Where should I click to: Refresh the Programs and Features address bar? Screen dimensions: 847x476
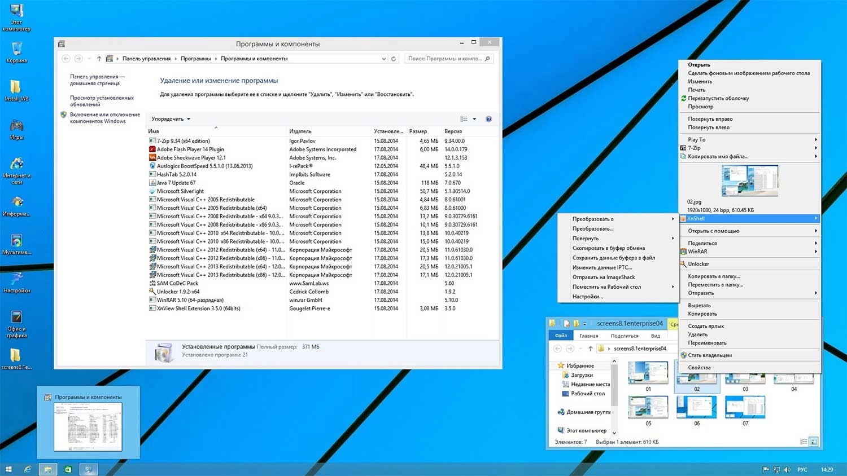[x=394, y=59]
